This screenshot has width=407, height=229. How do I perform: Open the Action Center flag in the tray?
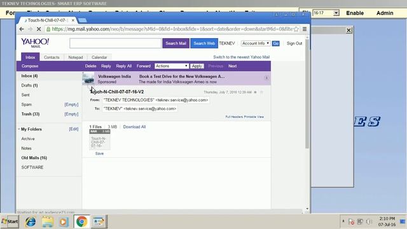(x=351, y=222)
